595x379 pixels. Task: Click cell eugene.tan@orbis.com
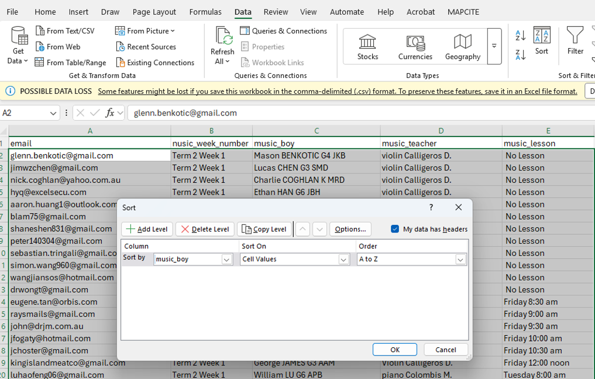[63, 302]
